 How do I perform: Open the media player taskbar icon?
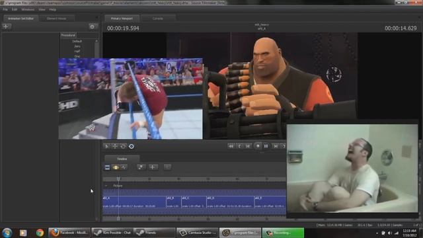(x=23, y=232)
